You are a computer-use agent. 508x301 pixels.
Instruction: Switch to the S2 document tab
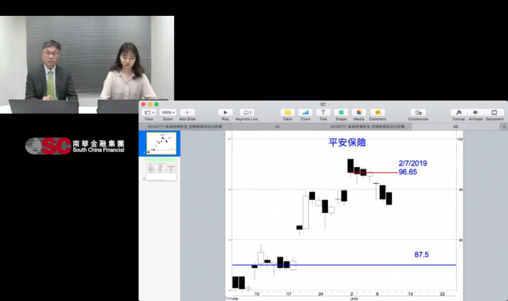[277, 127]
